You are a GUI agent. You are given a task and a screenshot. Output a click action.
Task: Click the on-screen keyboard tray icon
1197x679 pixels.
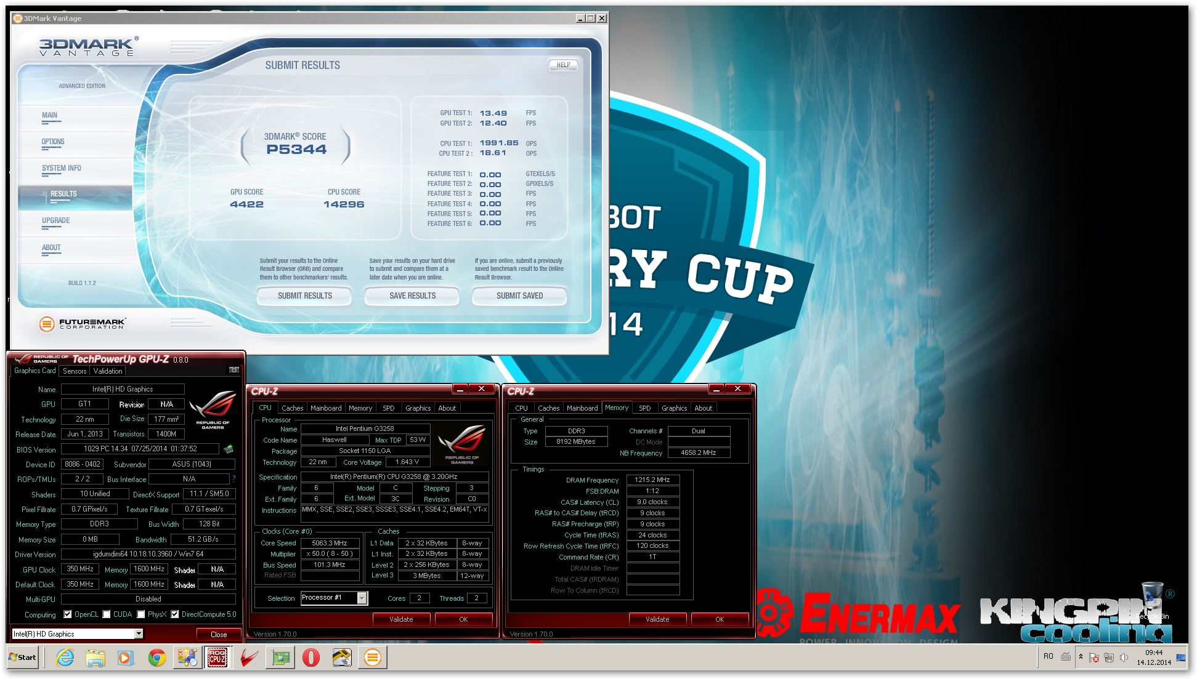pyautogui.click(x=1066, y=657)
